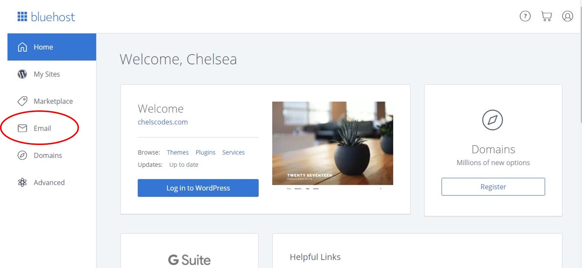Open the help question mark icon
This screenshot has height=268, width=582.
pos(525,16)
